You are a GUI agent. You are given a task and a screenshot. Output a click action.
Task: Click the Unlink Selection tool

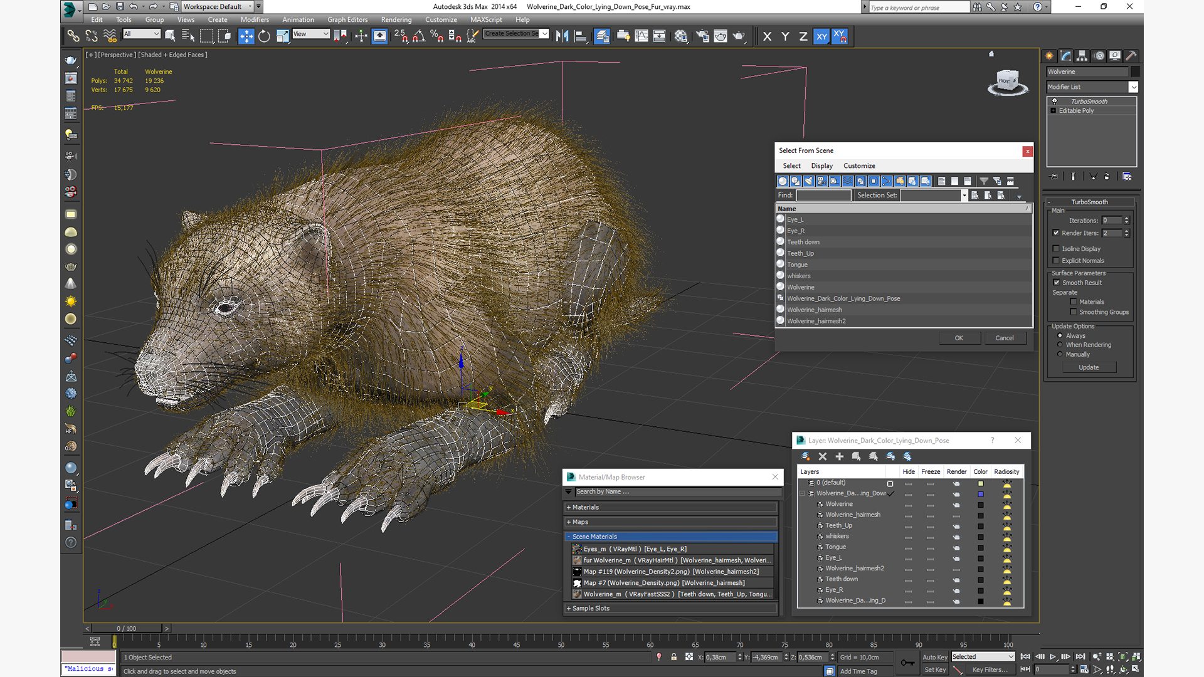(92, 36)
